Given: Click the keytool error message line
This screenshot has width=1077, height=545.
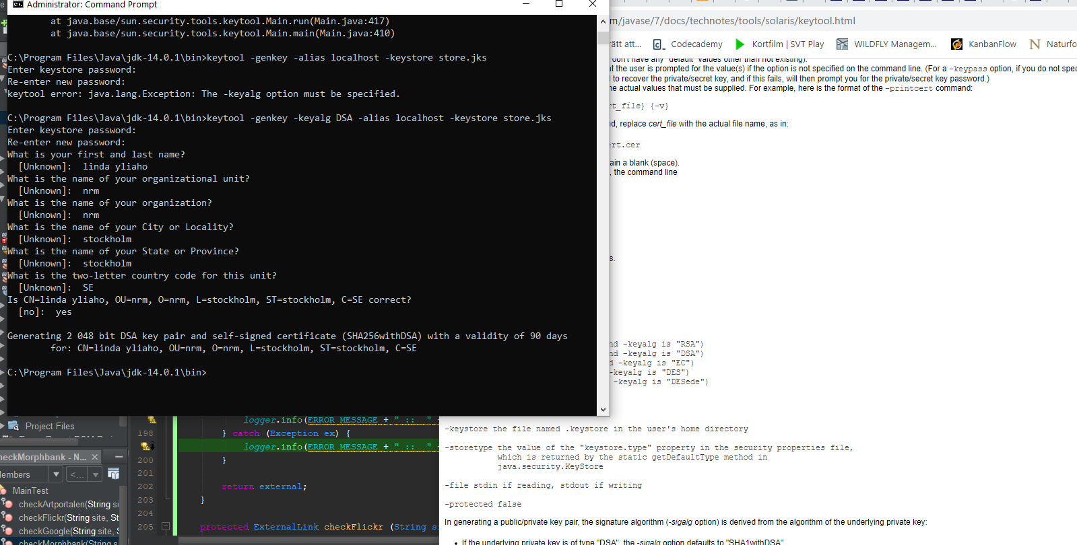Looking at the screenshot, I should 203,94.
